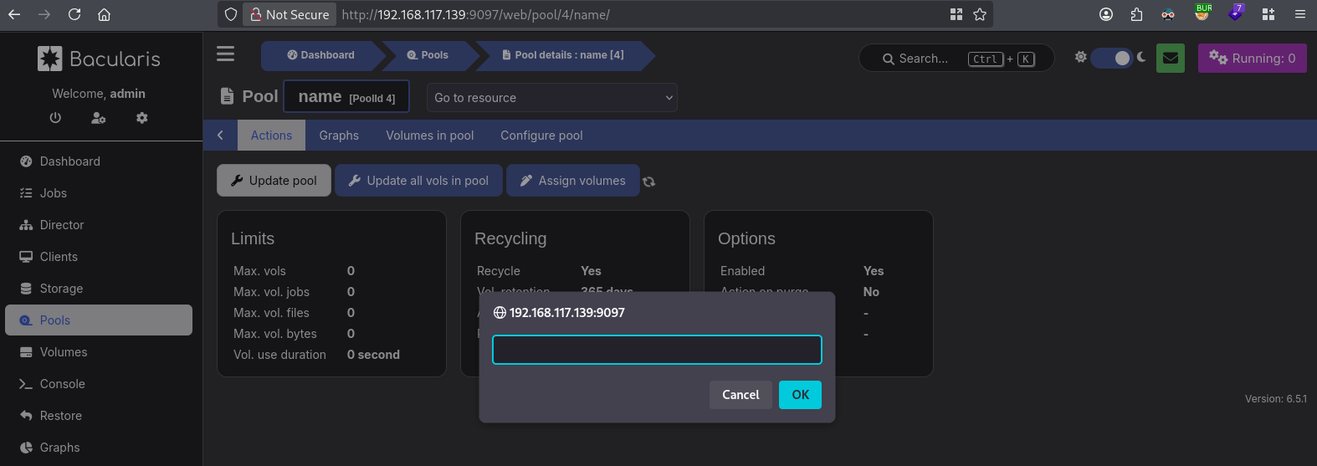Click the Pools breadcrumb

click(428, 55)
